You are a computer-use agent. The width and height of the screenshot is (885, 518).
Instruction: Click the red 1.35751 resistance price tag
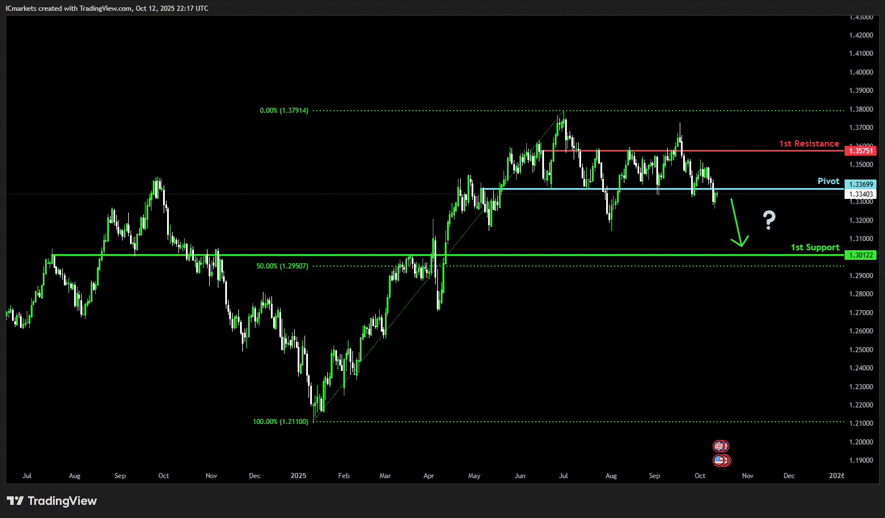pyautogui.click(x=860, y=151)
